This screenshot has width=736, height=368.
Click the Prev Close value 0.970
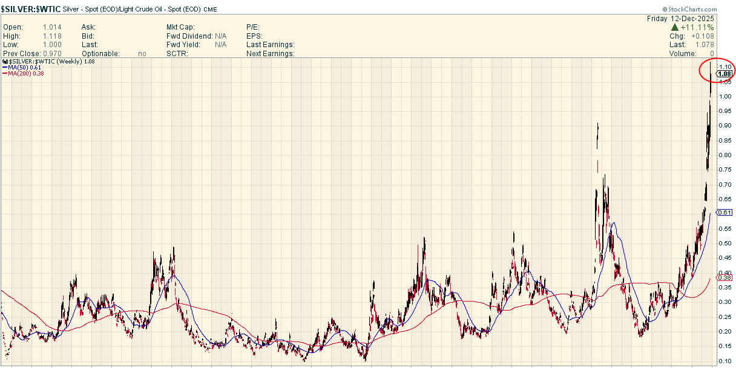[x=52, y=54]
